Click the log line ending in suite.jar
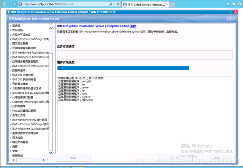 pos(75,96)
